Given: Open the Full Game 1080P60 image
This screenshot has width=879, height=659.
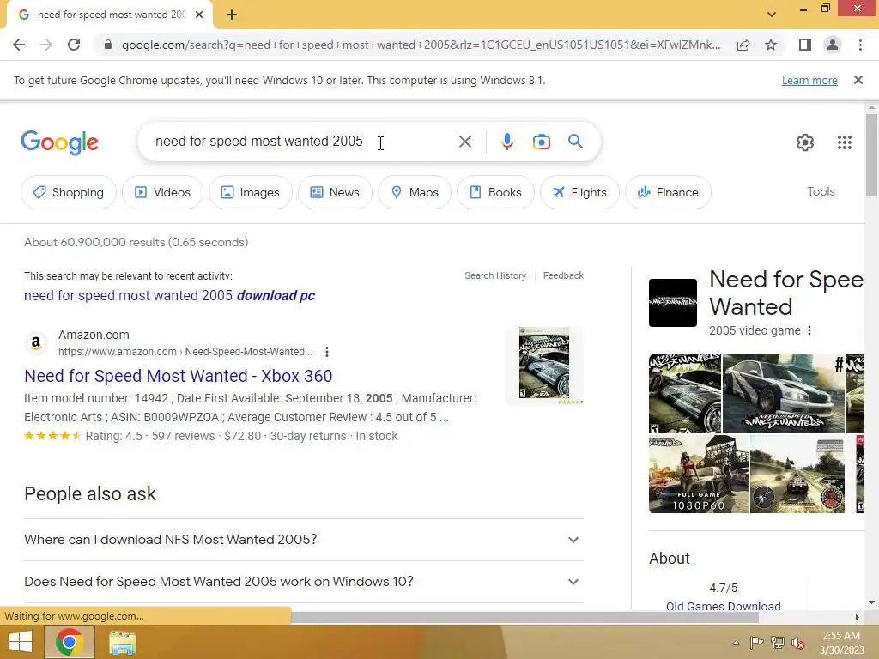Looking at the screenshot, I should click(x=699, y=474).
